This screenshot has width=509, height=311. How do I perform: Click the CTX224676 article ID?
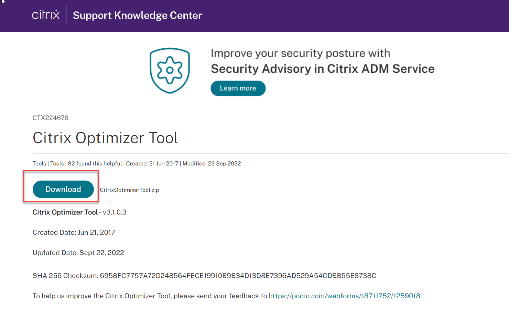[x=51, y=118]
